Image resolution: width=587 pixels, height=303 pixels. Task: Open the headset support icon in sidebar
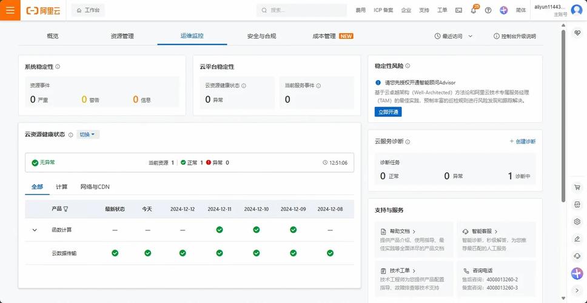coord(577,256)
